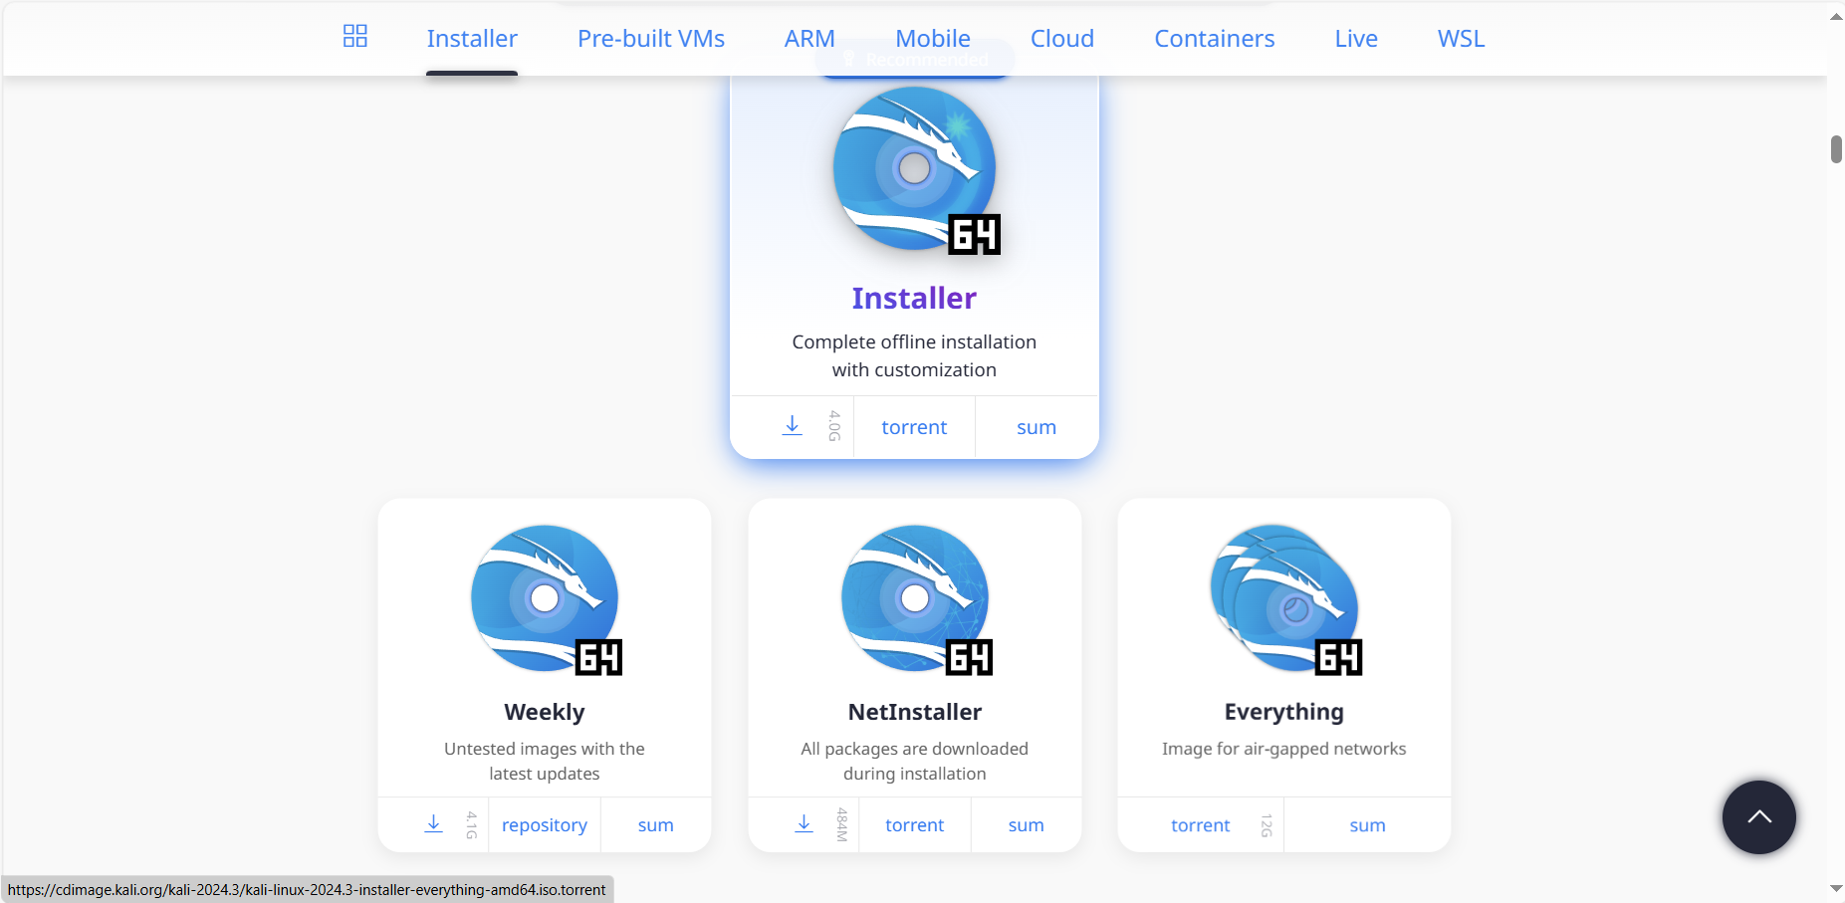
Task: Click the Weekly card title text
Action: 545,712
